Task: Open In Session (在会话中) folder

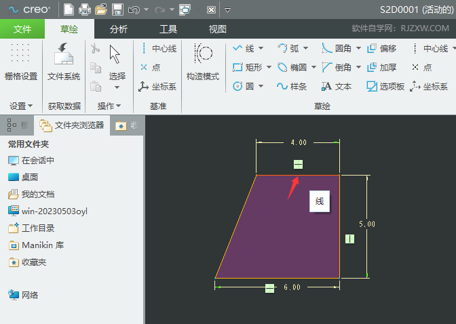Action: (31, 161)
